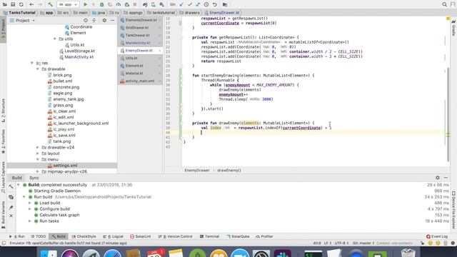Click the pin icon in Build panel
The height and width of the screenshot is (257, 457).
click(11, 207)
